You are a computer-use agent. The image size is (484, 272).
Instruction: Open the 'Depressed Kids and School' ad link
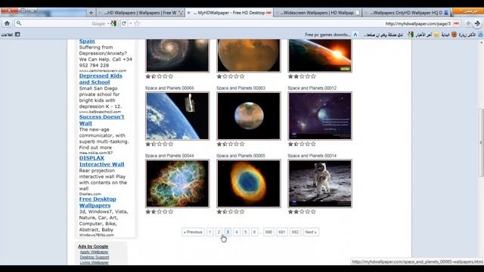[x=101, y=79]
